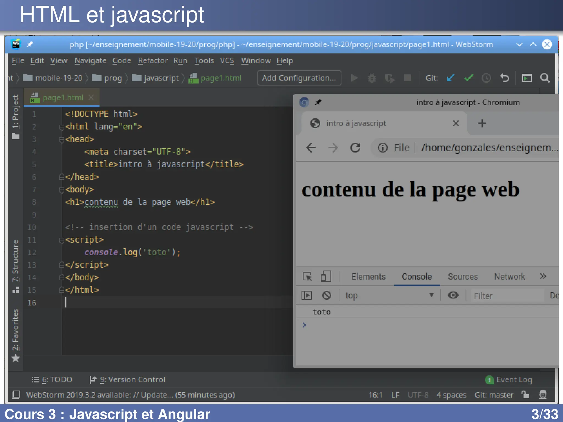Close the intro à javascript browser tab

point(456,123)
